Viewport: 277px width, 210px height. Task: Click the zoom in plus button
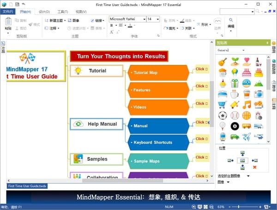pos(260,207)
